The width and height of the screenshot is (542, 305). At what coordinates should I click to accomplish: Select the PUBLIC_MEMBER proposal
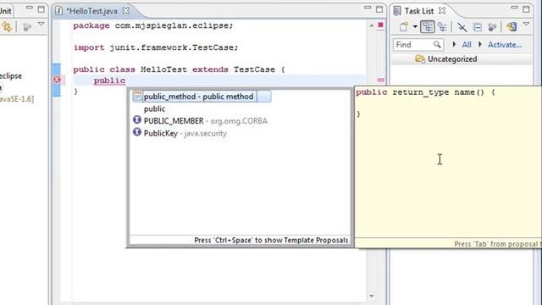pos(205,121)
